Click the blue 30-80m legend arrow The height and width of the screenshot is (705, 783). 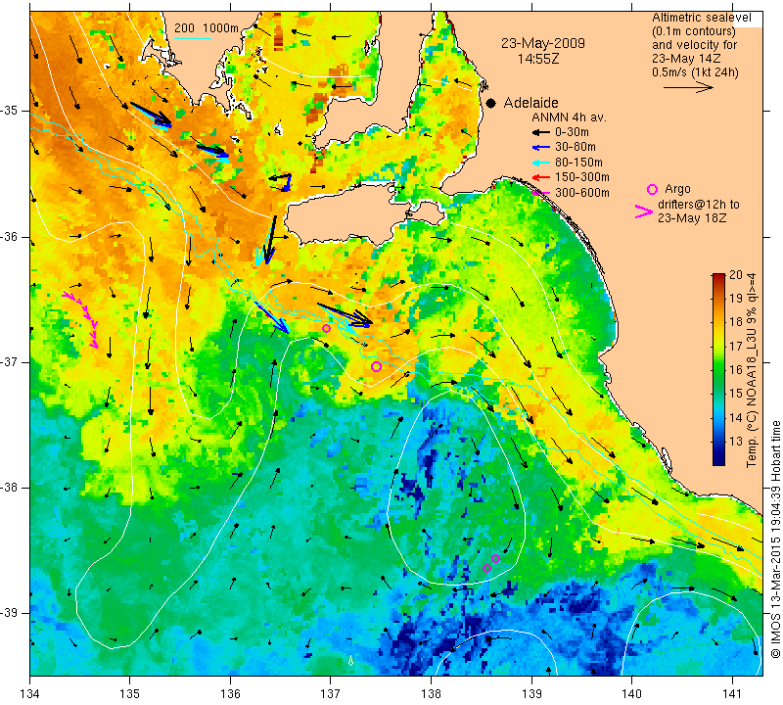(541, 148)
